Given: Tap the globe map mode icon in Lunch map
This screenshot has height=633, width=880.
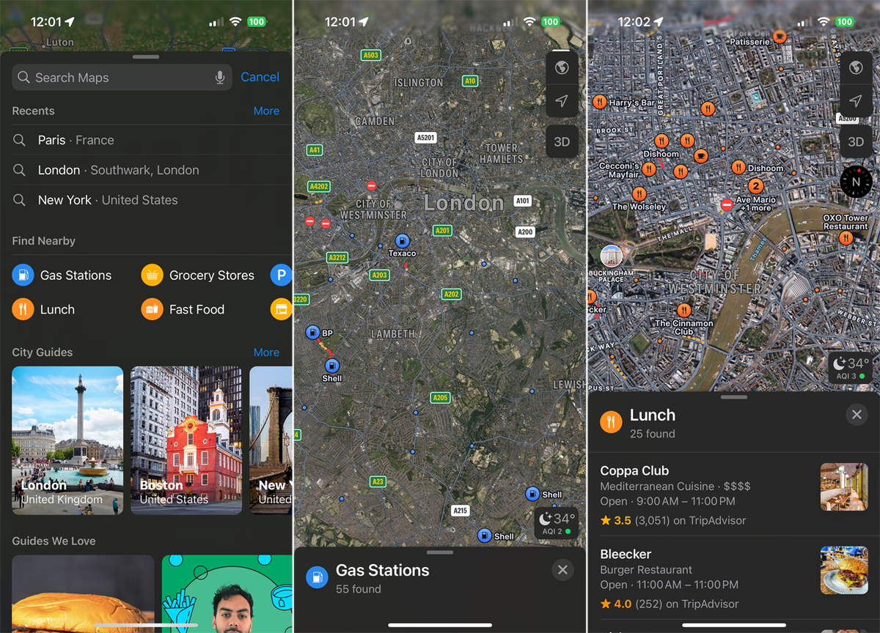Looking at the screenshot, I should click(856, 68).
